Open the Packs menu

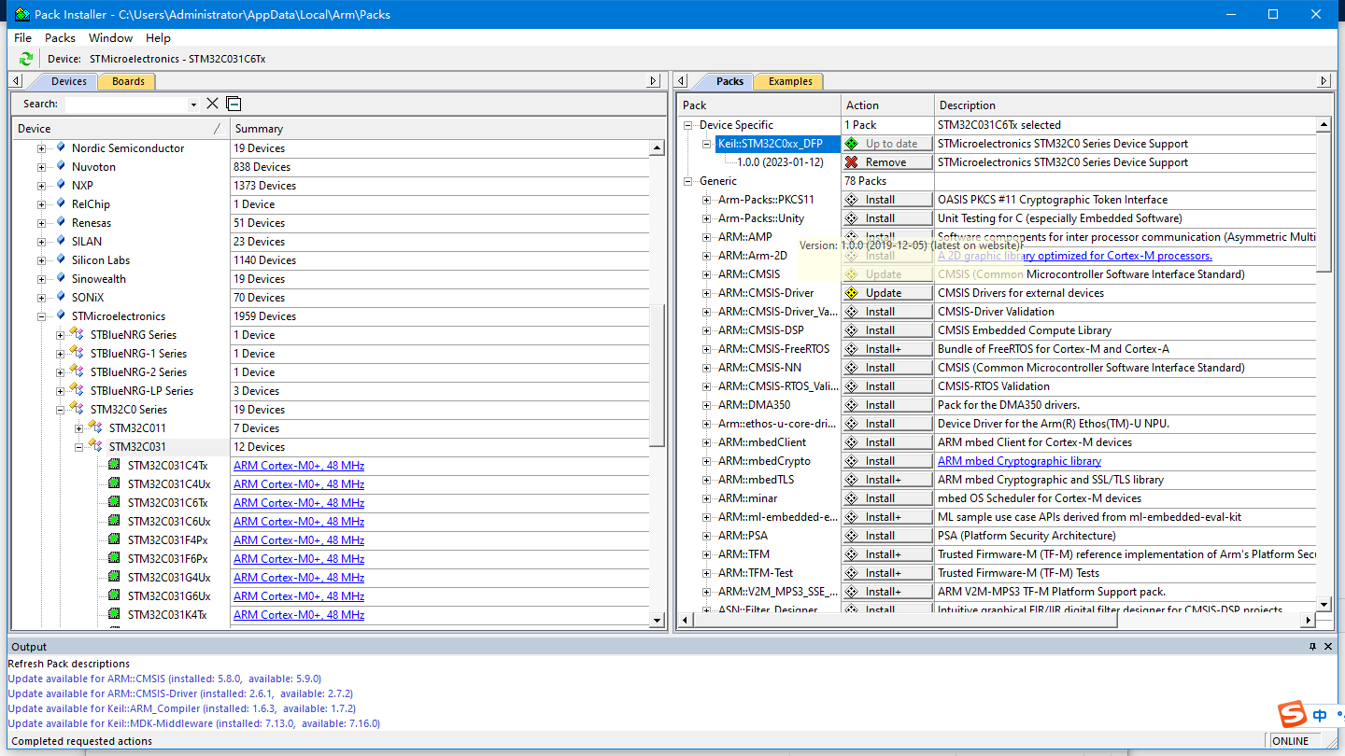point(60,37)
